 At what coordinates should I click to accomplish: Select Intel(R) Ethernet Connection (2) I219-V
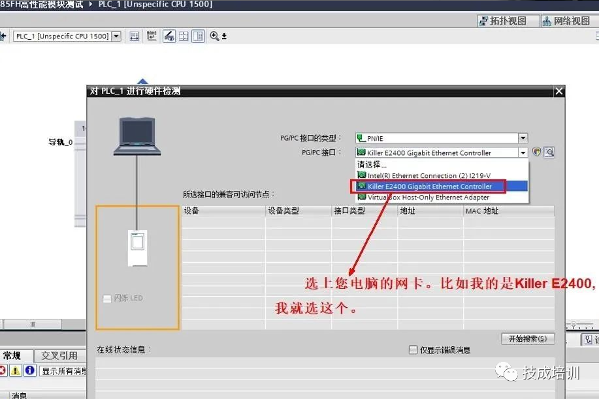442,175
